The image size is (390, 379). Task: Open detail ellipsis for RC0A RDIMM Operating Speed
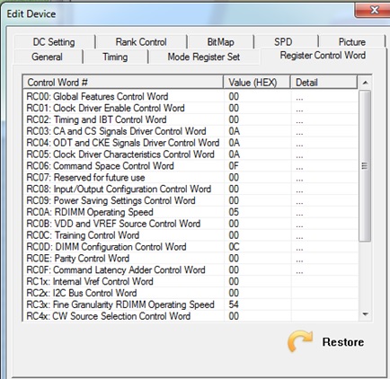299,213
